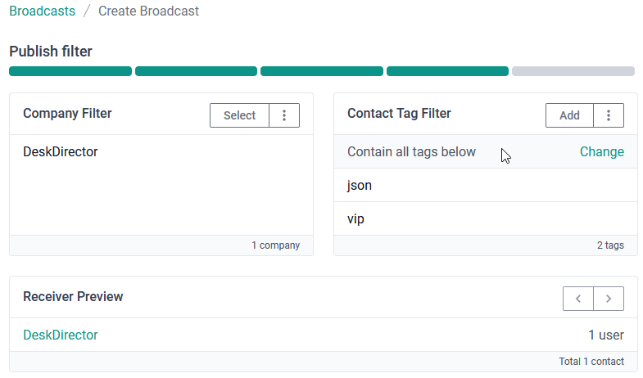Open Contact Tag Filter three-dot menu

(x=609, y=115)
